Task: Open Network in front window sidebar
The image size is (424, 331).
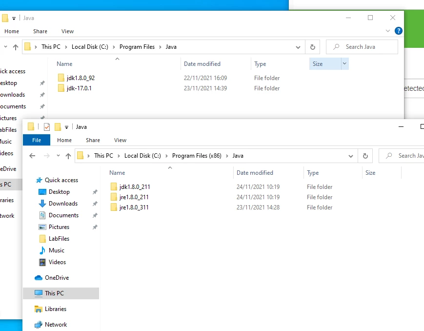Action: tap(56, 325)
